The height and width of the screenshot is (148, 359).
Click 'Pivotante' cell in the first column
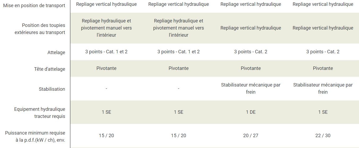pyautogui.click(x=106, y=68)
